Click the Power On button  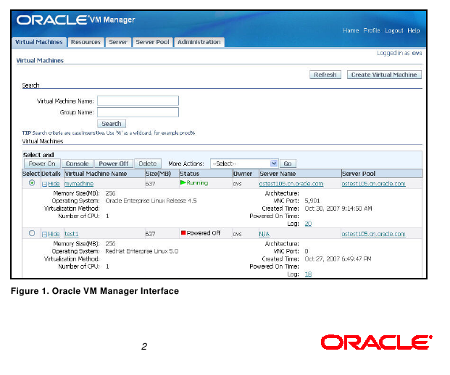click(42, 164)
